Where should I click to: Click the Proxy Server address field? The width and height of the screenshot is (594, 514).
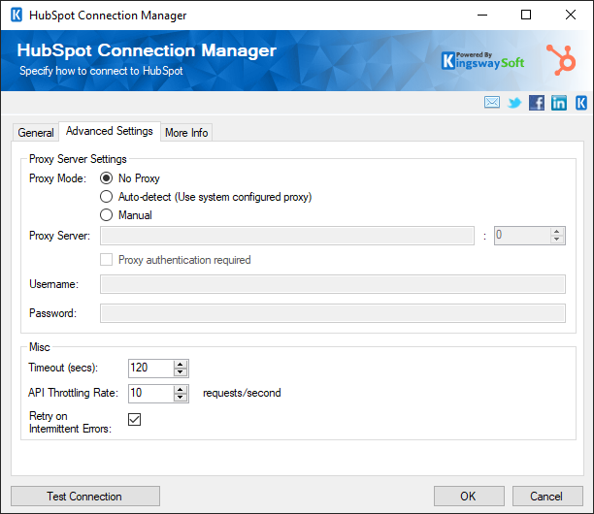click(x=287, y=236)
